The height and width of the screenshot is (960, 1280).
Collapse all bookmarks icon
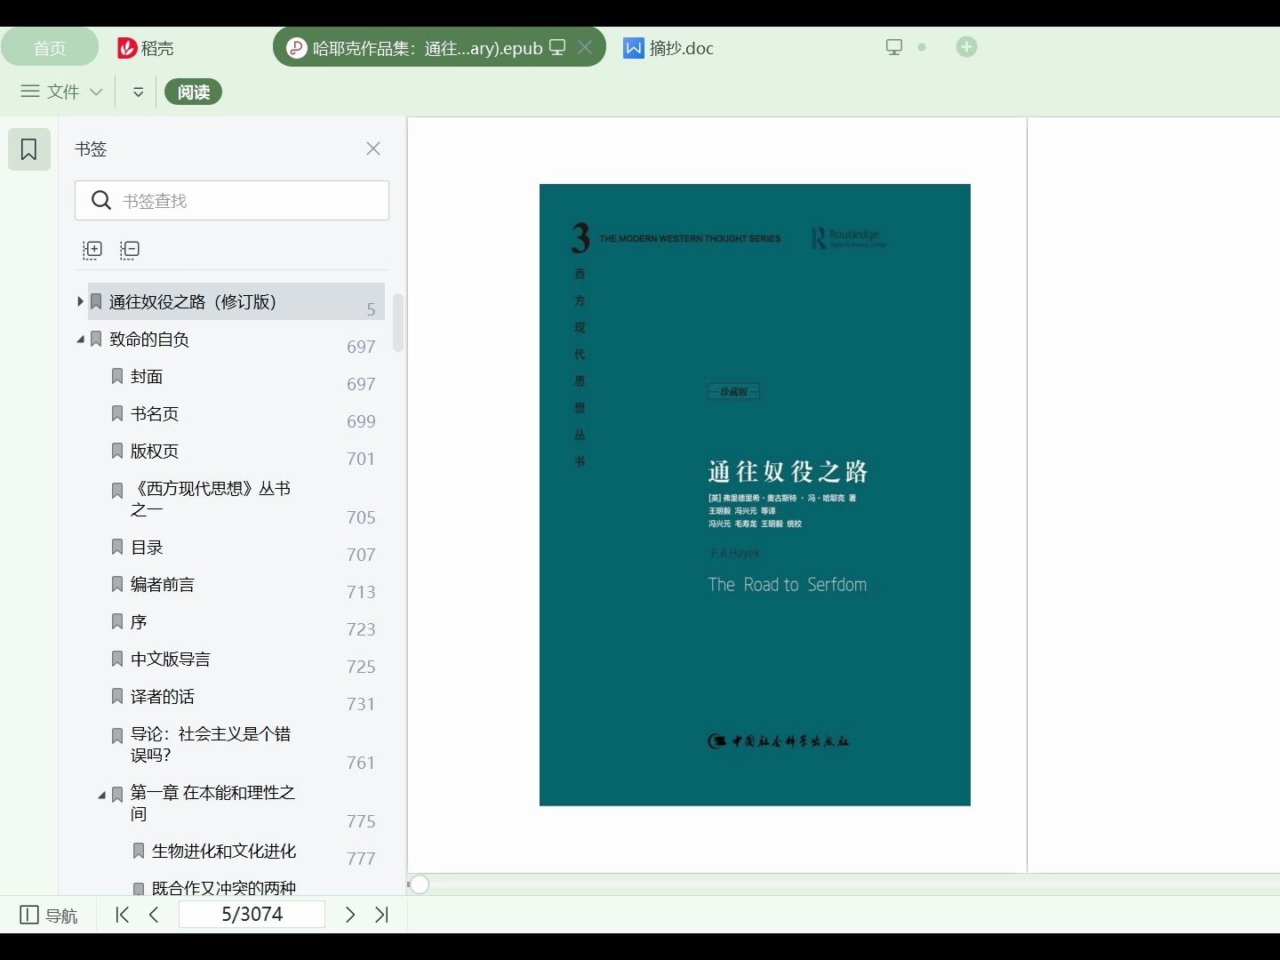click(x=130, y=250)
